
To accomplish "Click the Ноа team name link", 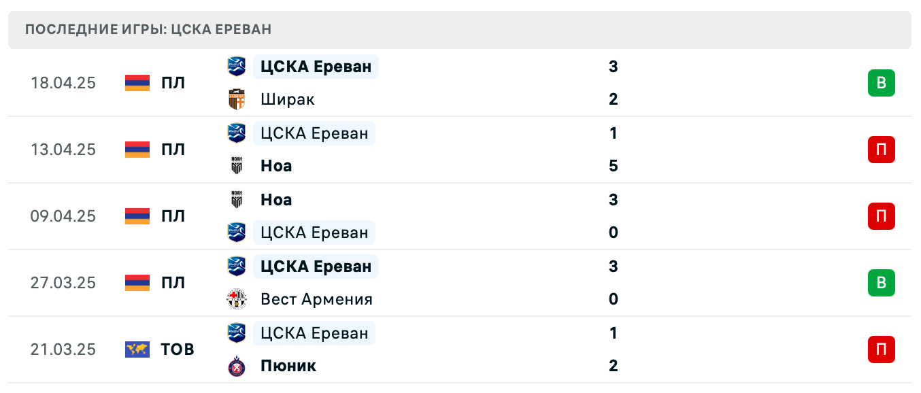I will pos(276,166).
